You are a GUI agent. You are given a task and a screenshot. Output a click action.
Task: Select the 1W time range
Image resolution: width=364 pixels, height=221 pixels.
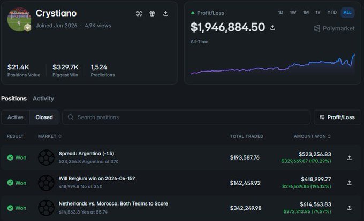[x=293, y=12]
